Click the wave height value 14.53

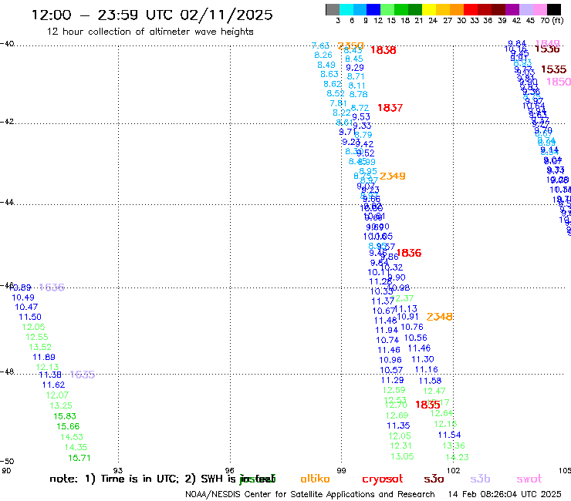click(72, 437)
